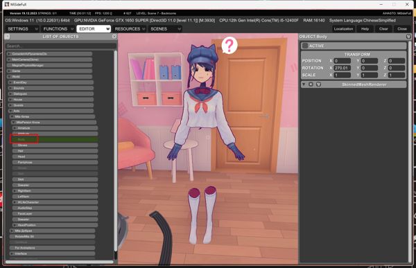This screenshot has height=268, width=416.
Task: Select the highlighted Body object row
Action: pos(55,139)
